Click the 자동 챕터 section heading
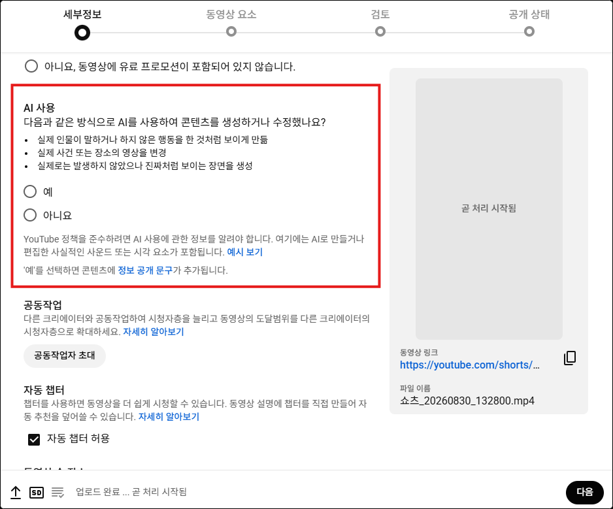The image size is (613, 509). [x=44, y=390]
